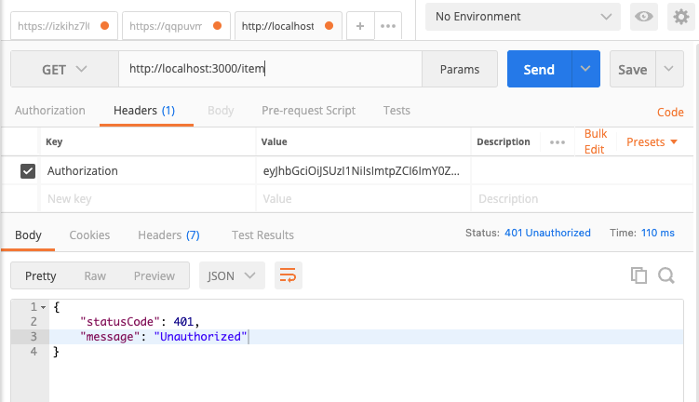Change JSON response format dropdown
Viewport: 699px width, 402px height.
pyautogui.click(x=232, y=275)
